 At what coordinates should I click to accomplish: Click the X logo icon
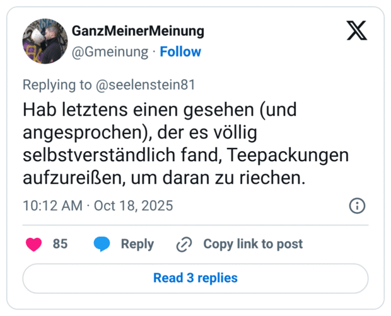356,31
